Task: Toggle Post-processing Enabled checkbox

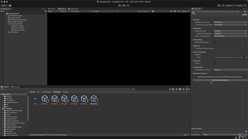Action: 215,54
